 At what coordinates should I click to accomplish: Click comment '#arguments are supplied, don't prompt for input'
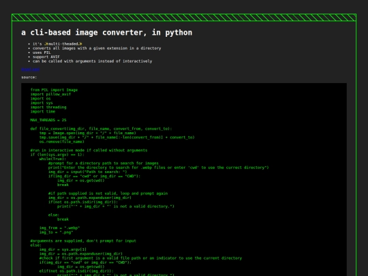(83, 241)
